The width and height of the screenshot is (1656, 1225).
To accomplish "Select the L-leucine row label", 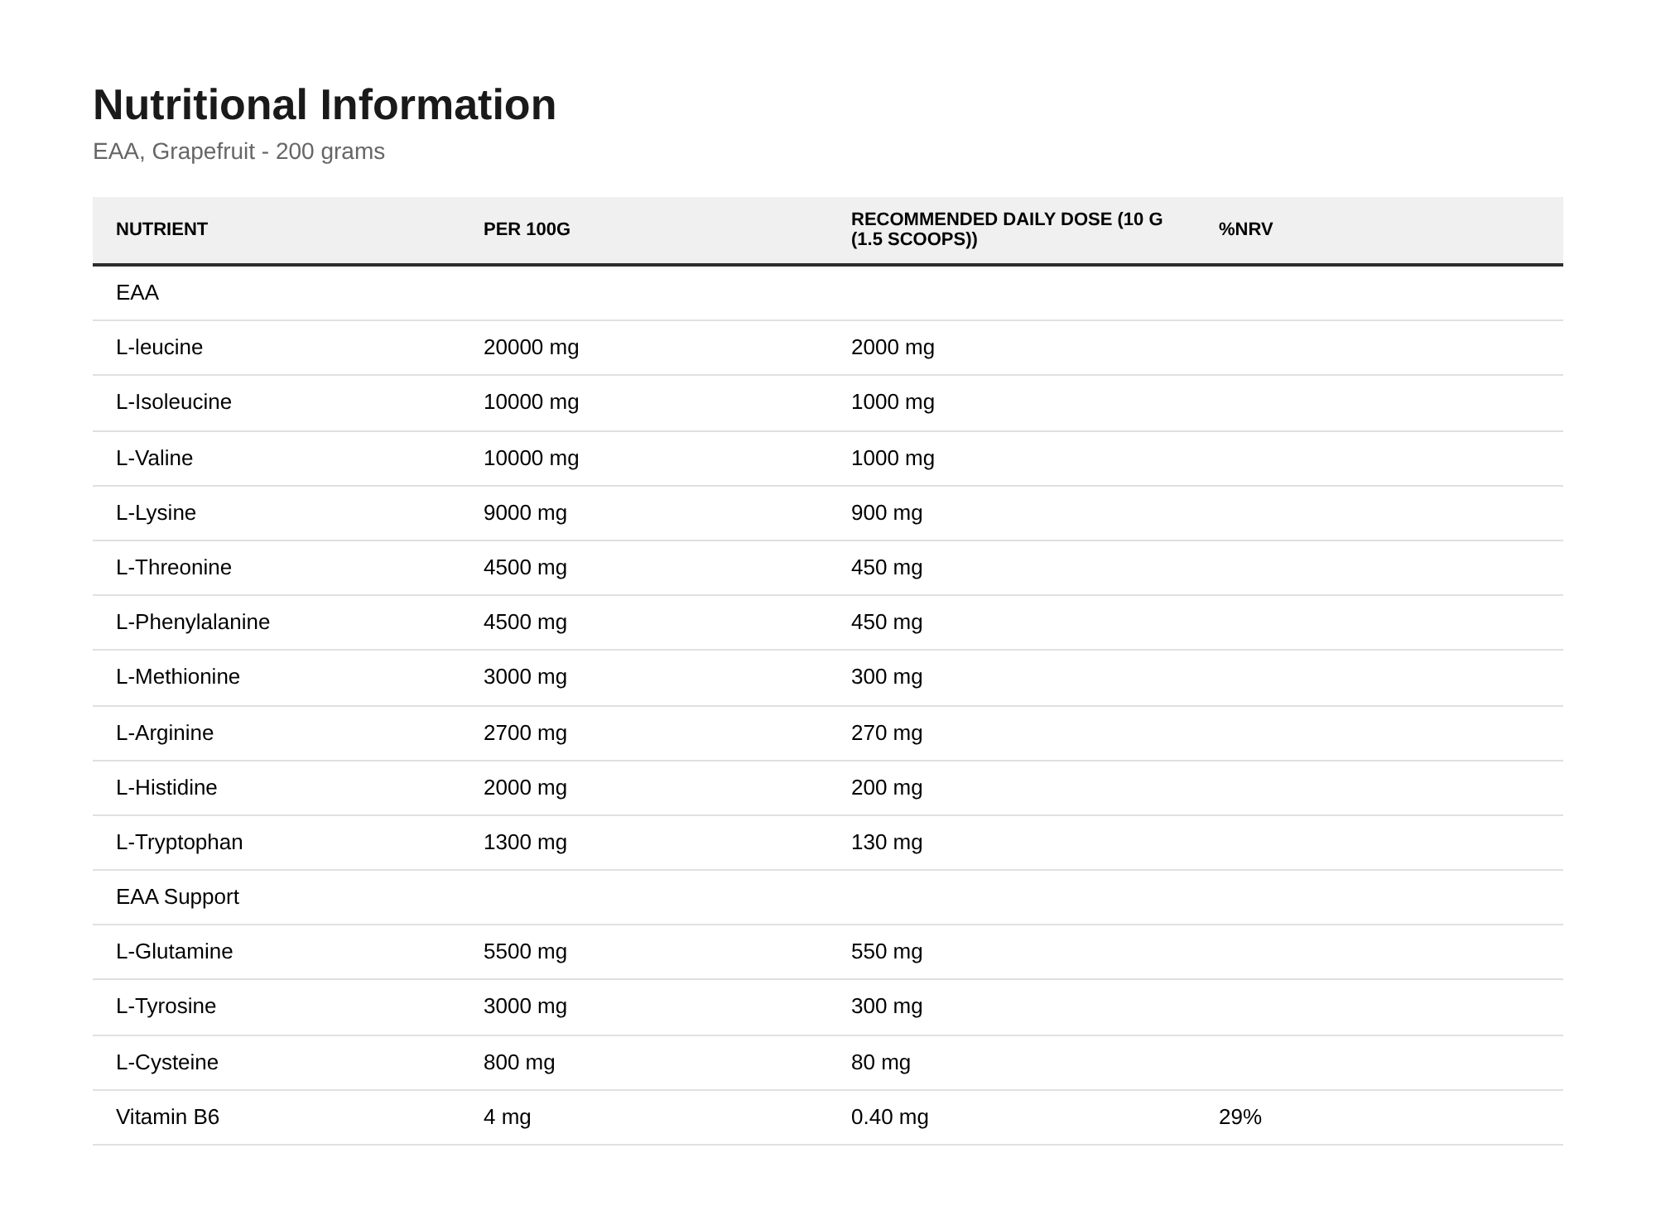I will point(159,347).
